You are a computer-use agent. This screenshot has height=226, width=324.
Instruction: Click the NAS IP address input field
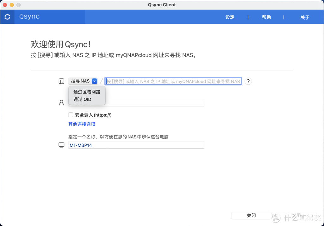[x=173, y=81]
